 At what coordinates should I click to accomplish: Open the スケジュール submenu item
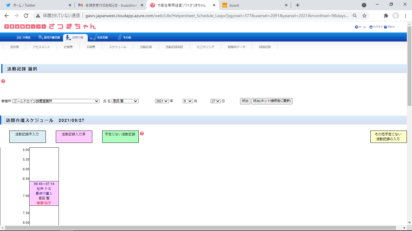click(x=117, y=47)
